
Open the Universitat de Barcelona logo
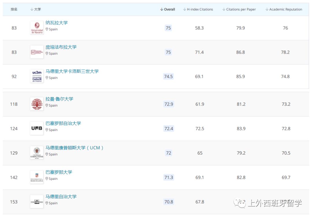click(x=37, y=177)
